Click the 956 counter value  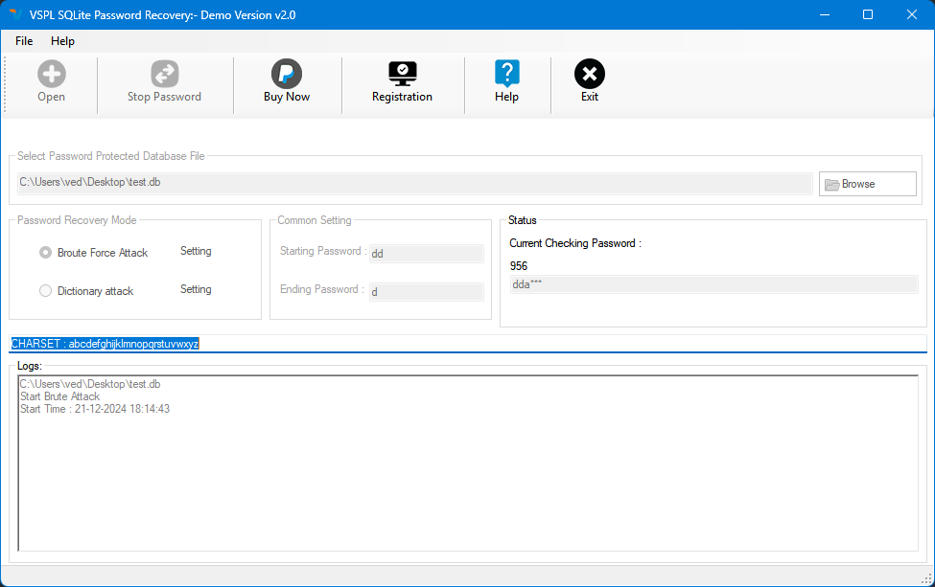519,266
